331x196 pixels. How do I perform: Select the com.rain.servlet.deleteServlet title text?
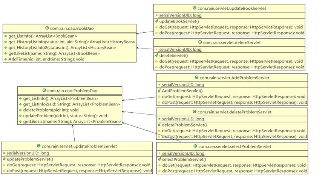pyautogui.click(x=232, y=42)
